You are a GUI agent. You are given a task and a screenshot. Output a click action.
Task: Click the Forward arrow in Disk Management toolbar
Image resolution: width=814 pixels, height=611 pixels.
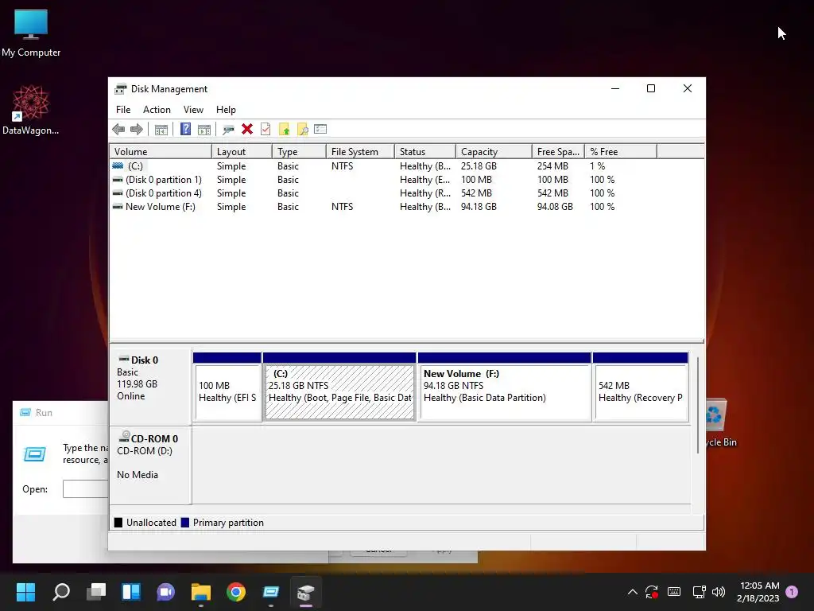click(x=137, y=130)
